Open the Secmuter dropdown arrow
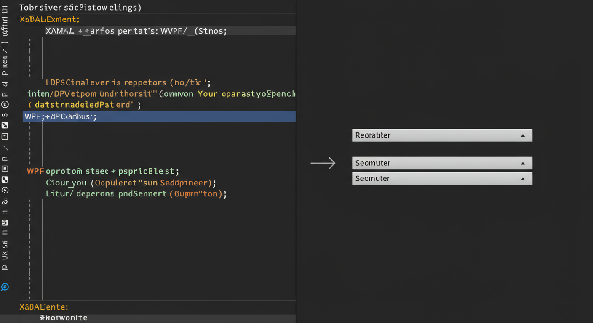 523,179
